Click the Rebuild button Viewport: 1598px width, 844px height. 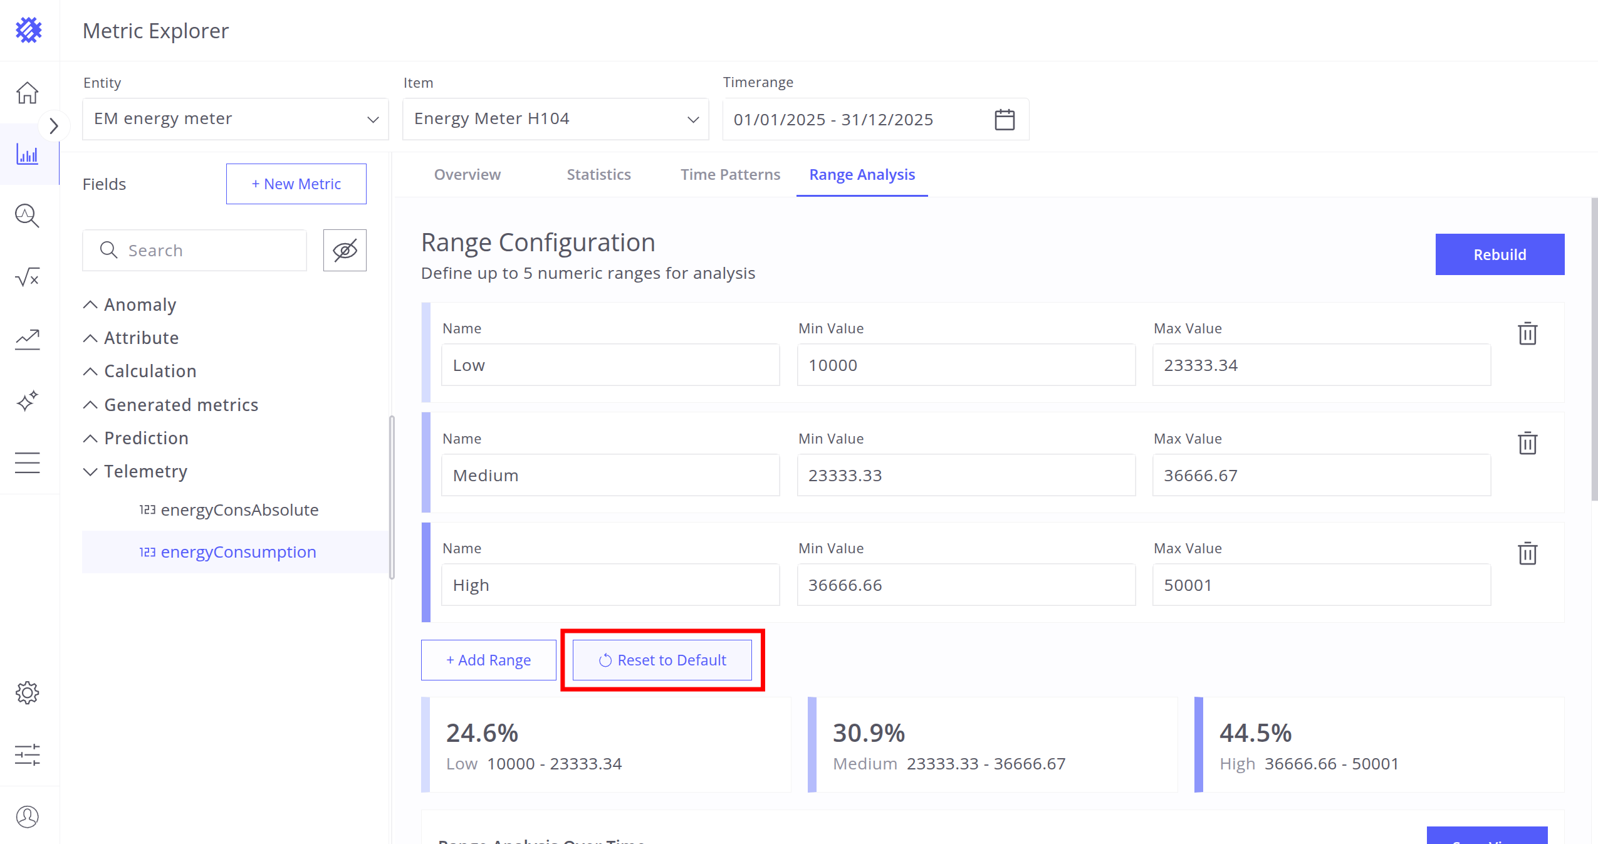(x=1499, y=254)
